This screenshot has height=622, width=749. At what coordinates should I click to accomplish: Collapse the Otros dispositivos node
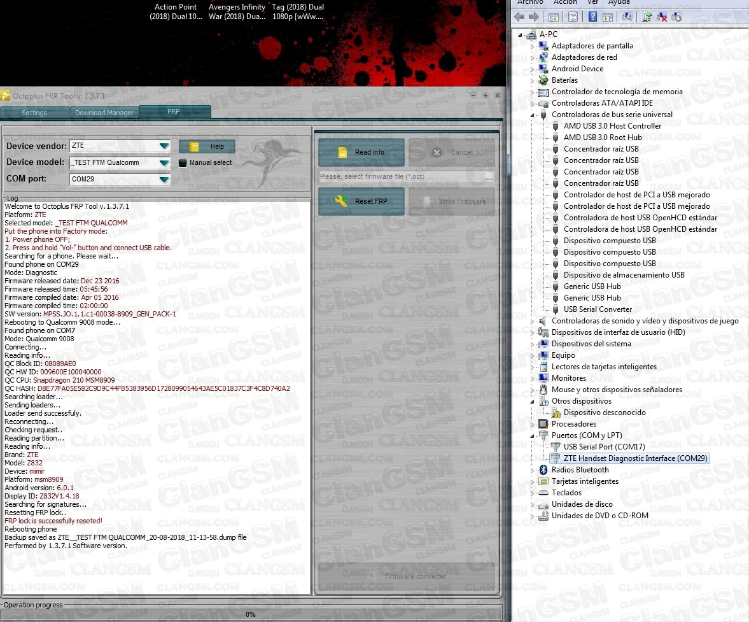[532, 402]
